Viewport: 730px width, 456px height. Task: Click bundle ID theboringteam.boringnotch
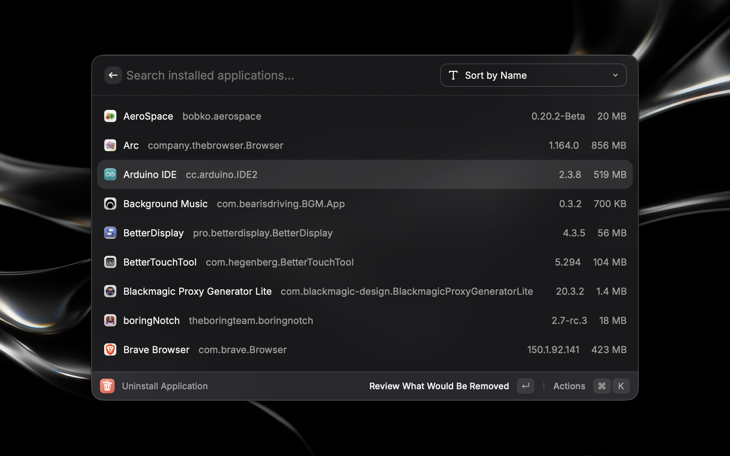[x=251, y=320]
